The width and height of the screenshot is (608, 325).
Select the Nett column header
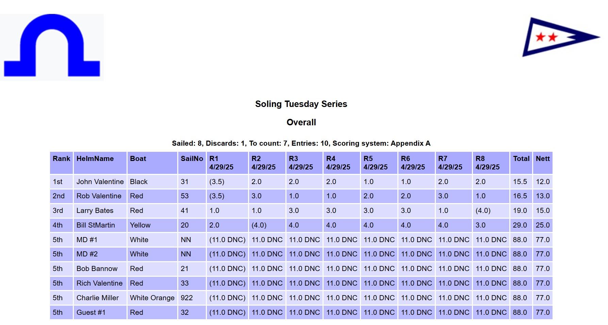tap(543, 163)
